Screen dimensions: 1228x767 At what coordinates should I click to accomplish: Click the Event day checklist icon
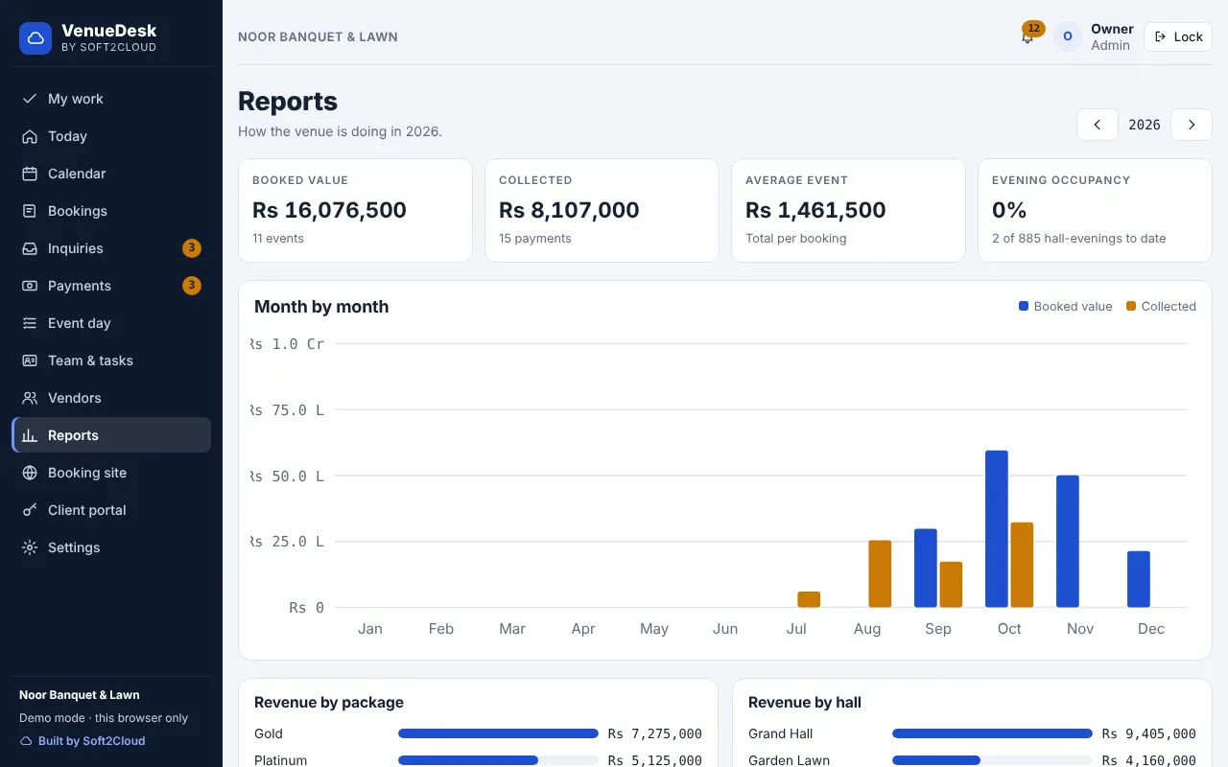click(30, 323)
